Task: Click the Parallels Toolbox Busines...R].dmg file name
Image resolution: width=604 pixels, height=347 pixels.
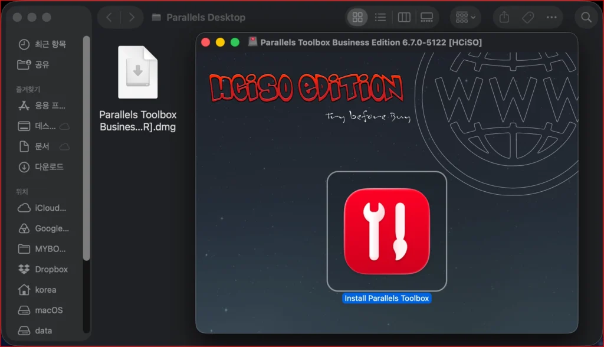Action: click(137, 120)
